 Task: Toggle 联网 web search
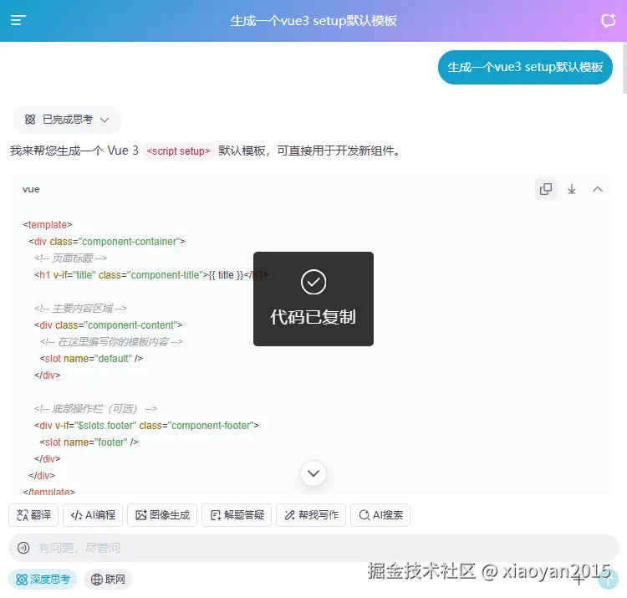click(108, 579)
